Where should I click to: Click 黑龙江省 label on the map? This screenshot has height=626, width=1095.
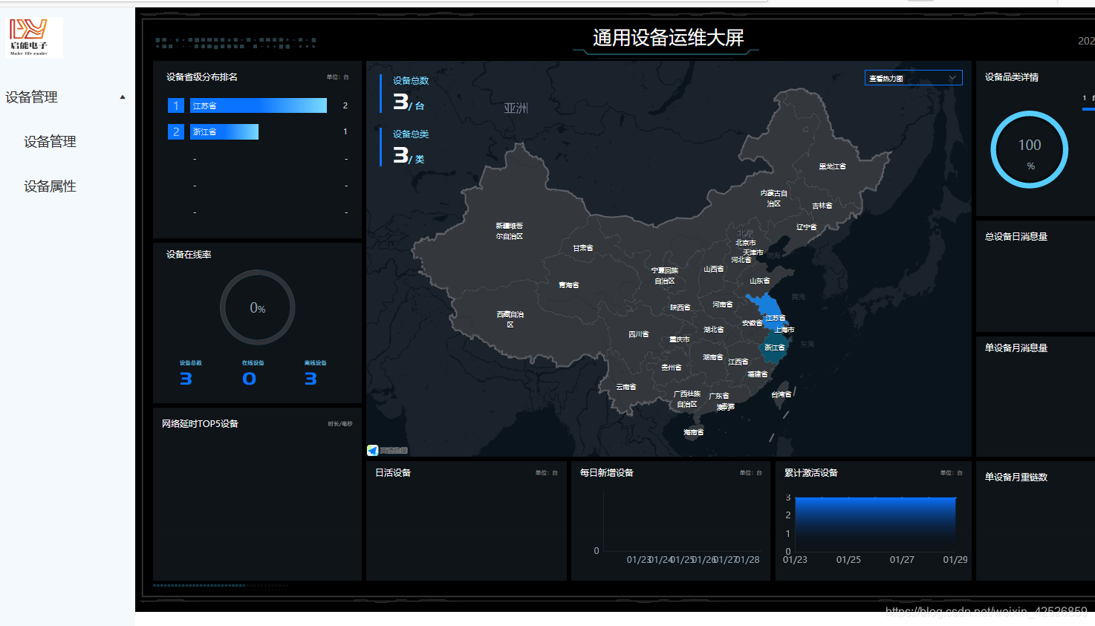click(x=832, y=166)
